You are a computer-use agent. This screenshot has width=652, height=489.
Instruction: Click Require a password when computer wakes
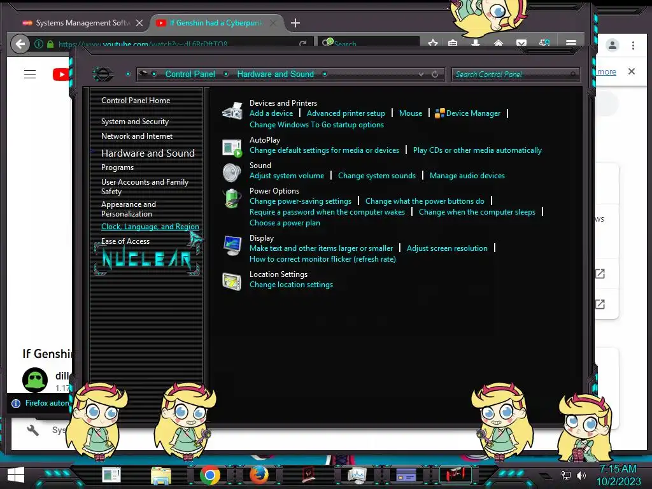(x=327, y=212)
